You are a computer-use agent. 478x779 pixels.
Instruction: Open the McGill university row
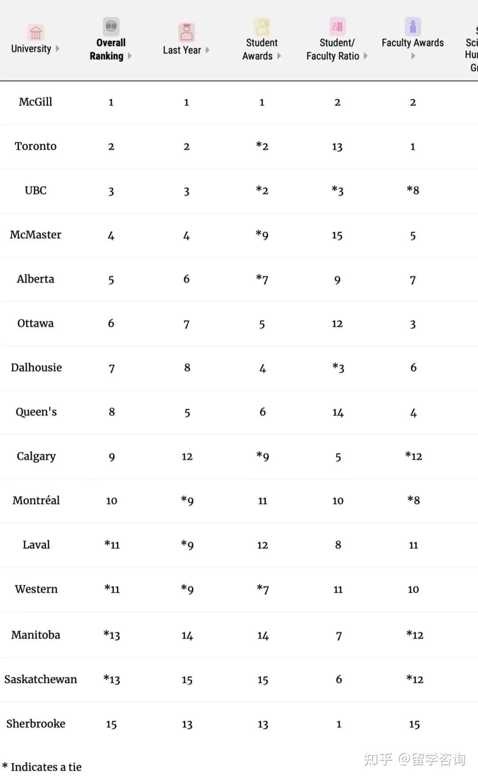coord(239,102)
